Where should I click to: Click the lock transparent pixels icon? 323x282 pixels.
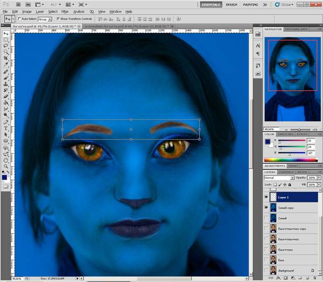click(x=274, y=184)
